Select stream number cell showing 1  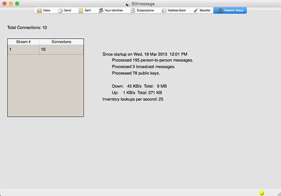coord(23,50)
